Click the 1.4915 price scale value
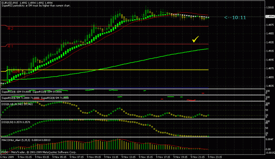Viewport: 275px width, 159px height. click(270, 51)
